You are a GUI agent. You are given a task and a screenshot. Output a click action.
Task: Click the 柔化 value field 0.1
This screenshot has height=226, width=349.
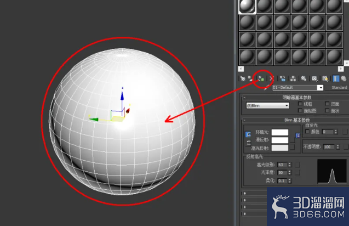pos(283,181)
